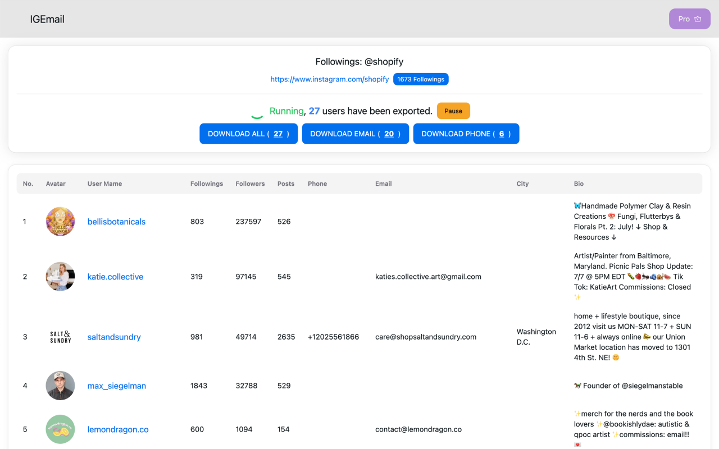Open bellisbotanicals username link
719x449 pixels.
[116, 221]
